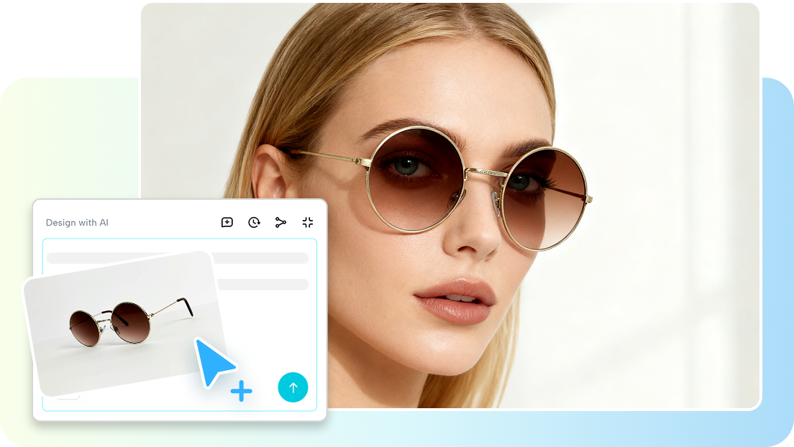Click the blue cursor pointer graphic

(x=213, y=363)
